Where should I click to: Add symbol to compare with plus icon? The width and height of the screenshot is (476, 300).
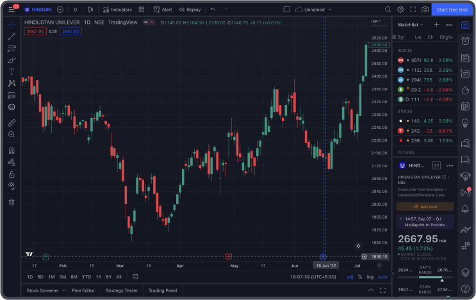[x=60, y=10]
